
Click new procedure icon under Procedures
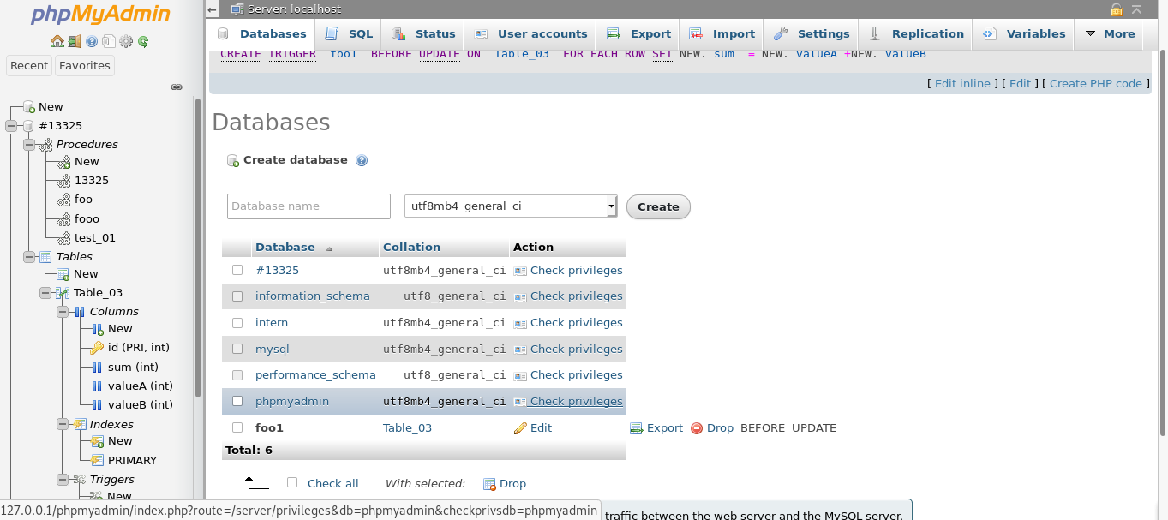63,162
